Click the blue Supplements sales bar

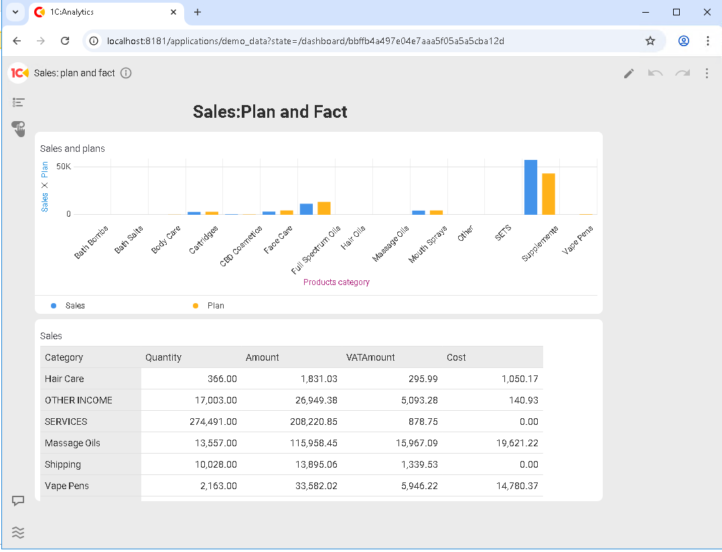coord(530,187)
